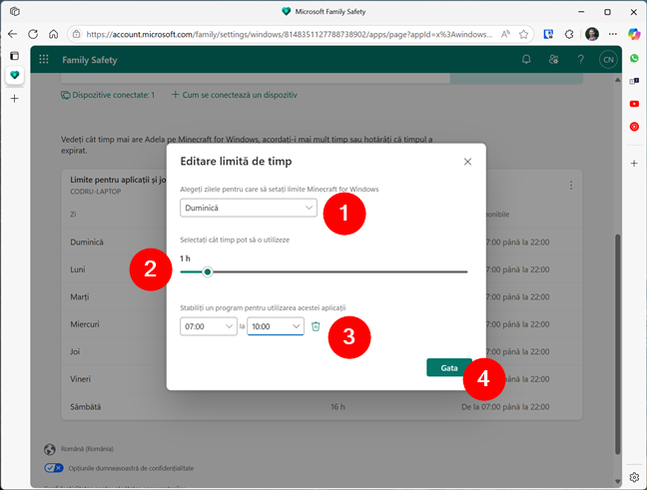Click the page vertical scrollbar
The image size is (647, 490).
(617, 343)
